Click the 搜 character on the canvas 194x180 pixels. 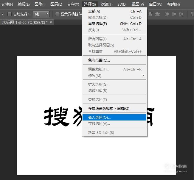(x=56, y=116)
